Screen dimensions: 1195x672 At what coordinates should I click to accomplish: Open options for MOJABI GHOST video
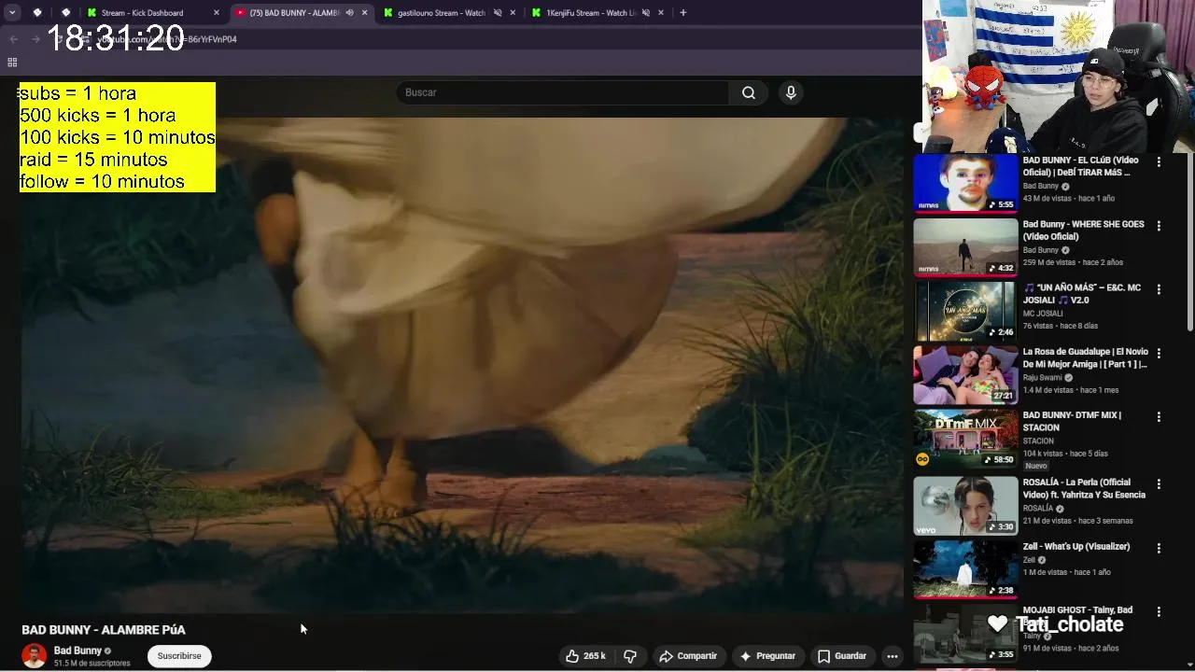click(1159, 612)
